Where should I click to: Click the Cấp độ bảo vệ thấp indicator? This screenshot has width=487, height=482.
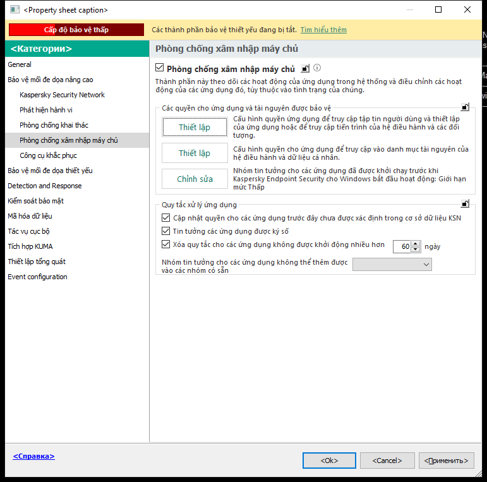pos(76,30)
